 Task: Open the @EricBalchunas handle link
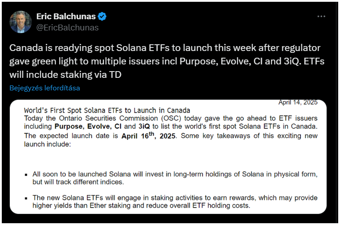[67, 28]
